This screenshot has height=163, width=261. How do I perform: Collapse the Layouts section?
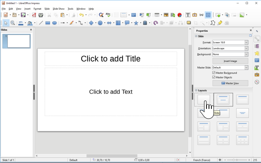click(x=196, y=90)
